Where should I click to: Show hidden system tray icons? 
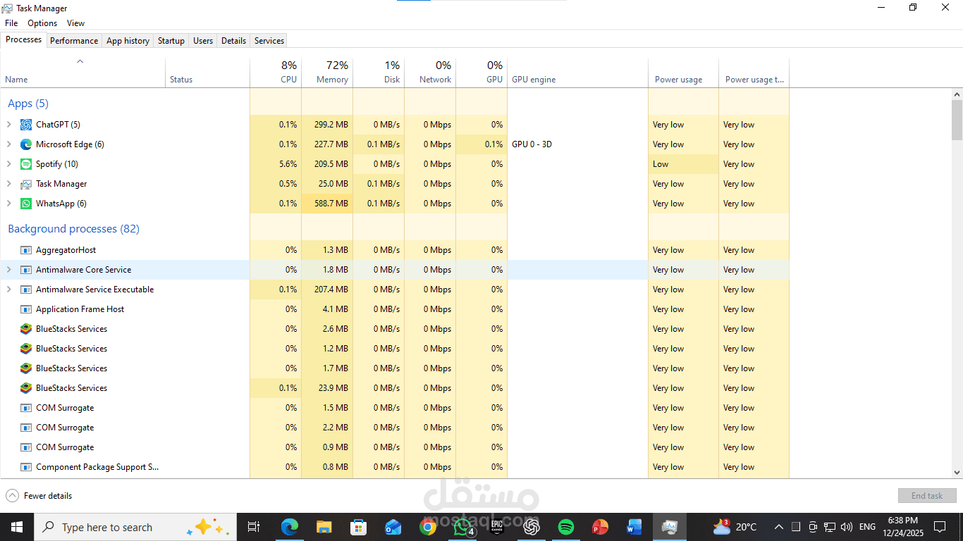point(779,527)
